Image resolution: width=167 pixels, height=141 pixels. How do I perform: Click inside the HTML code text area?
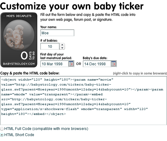[x=83, y=101]
